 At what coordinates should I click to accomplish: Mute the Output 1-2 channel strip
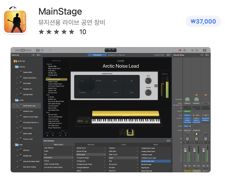204,166
